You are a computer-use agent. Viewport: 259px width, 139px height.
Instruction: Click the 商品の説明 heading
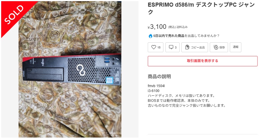pos(159,76)
